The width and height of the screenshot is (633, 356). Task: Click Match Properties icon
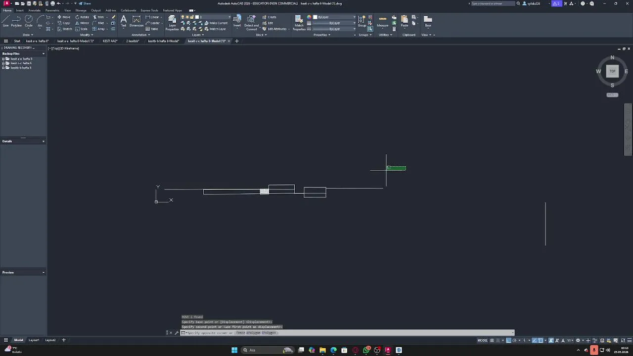point(299,23)
